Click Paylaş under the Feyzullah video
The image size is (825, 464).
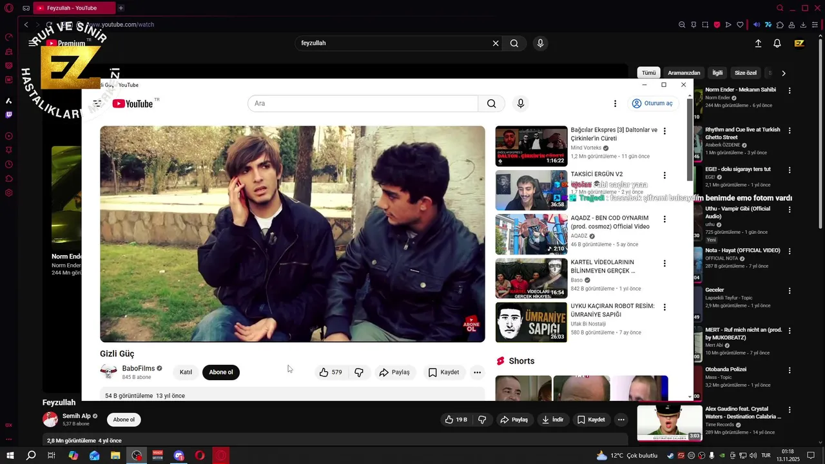coord(514,420)
